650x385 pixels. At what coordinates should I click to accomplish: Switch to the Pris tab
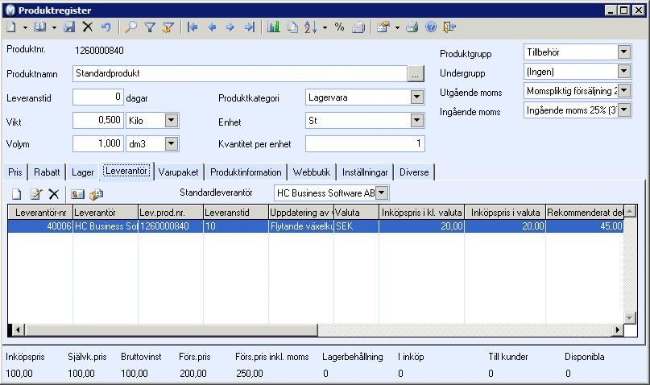coord(15,172)
